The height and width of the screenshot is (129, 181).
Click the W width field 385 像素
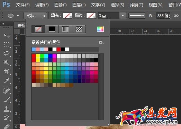coord(163,16)
